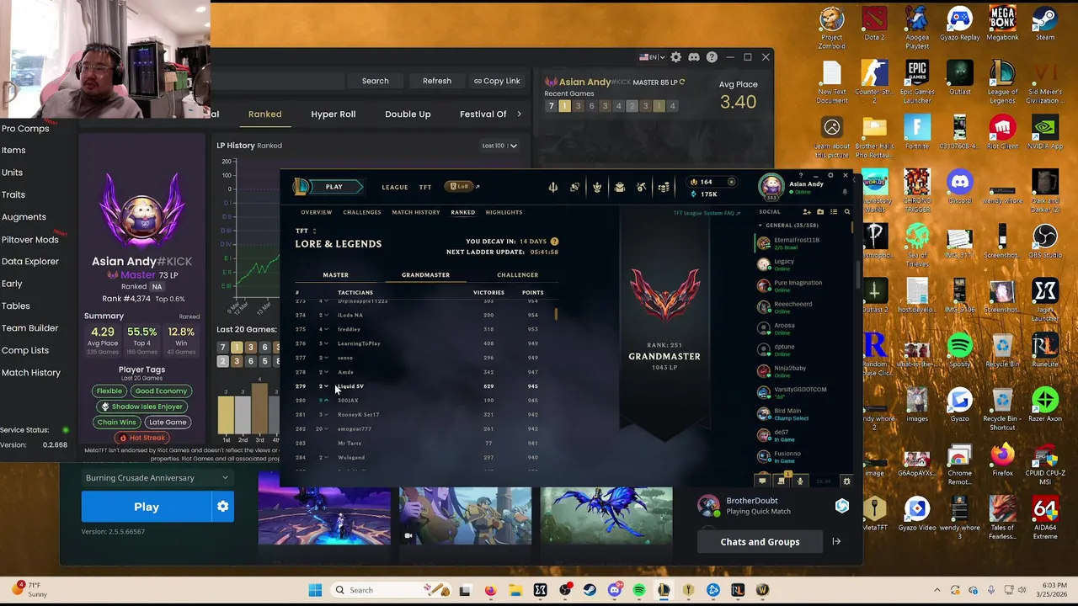Screen dimensions: 1078x606
Task: Select the Liquid SV ladder row
Action: pyautogui.click(x=419, y=386)
